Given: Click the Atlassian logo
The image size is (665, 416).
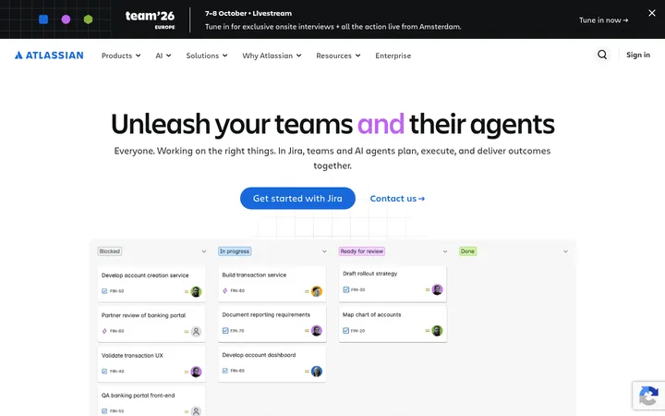Looking at the screenshot, I should pos(49,55).
